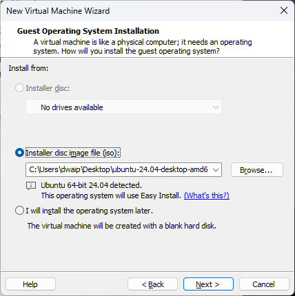Open the No drives available dropdown
The image size is (295, 296).
pyautogui.click(x=123, y=107)
